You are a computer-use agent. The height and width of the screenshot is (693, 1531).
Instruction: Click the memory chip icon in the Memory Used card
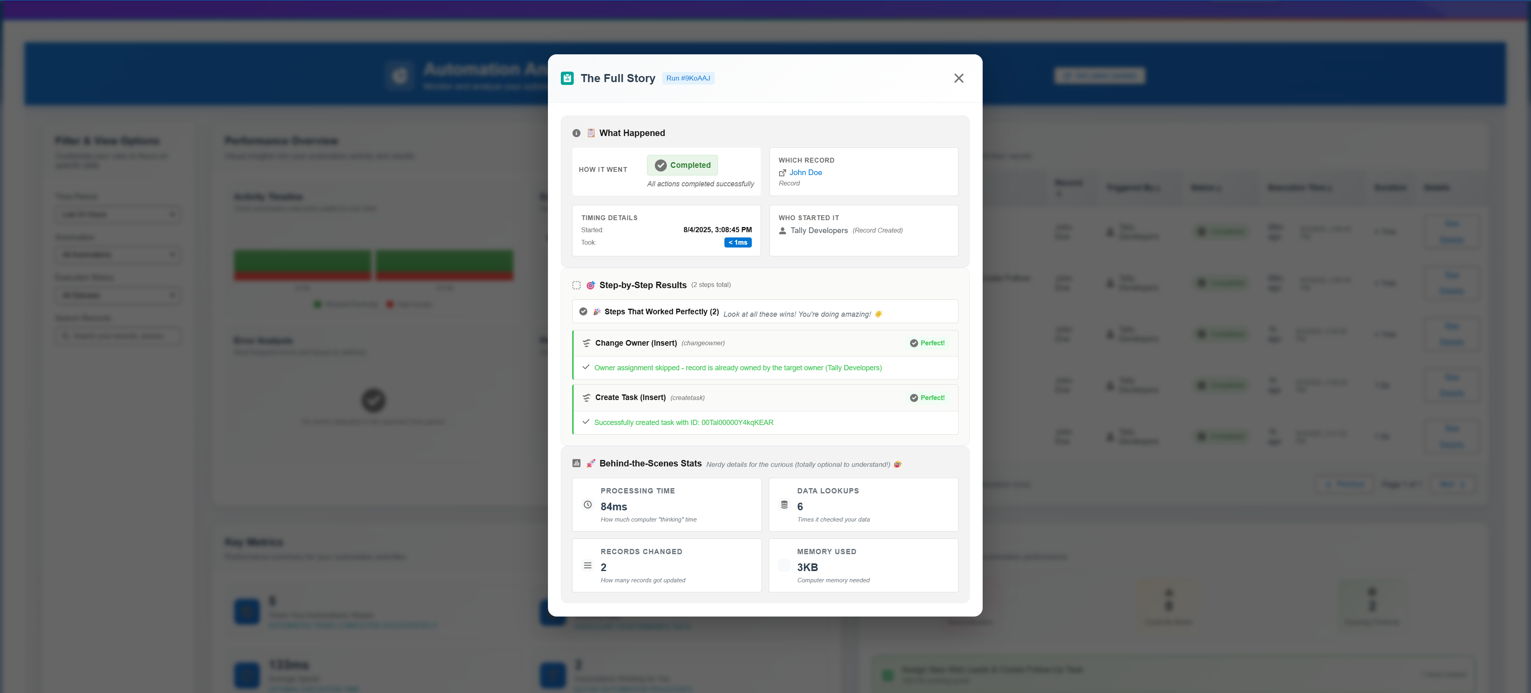784,565
